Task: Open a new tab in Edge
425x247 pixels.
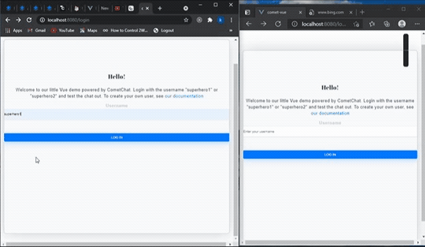Action: (362, 12)
